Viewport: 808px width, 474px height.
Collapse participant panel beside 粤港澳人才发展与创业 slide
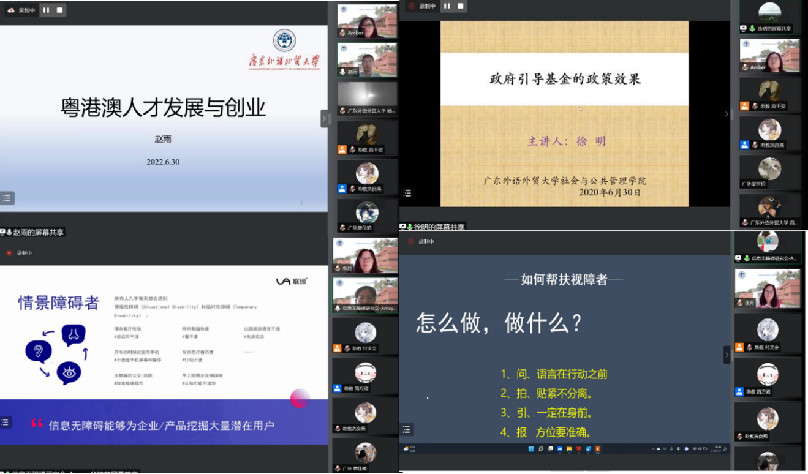(x=325, y=118)
